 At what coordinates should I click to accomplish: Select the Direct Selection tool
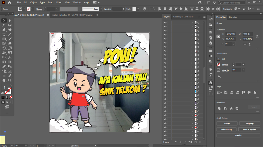tap(10, 20)
